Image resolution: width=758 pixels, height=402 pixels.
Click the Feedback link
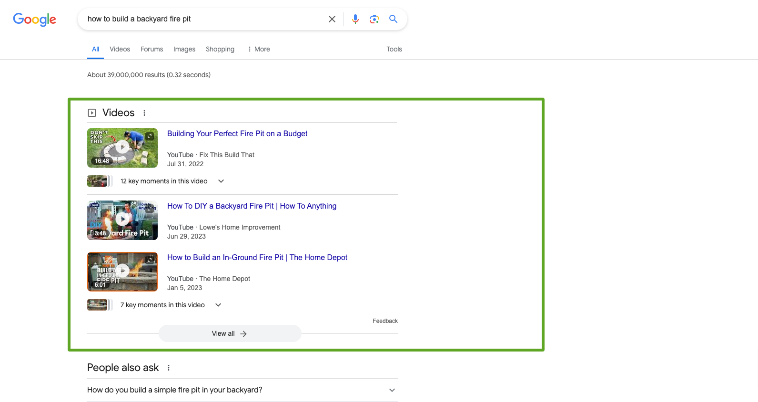385,321
